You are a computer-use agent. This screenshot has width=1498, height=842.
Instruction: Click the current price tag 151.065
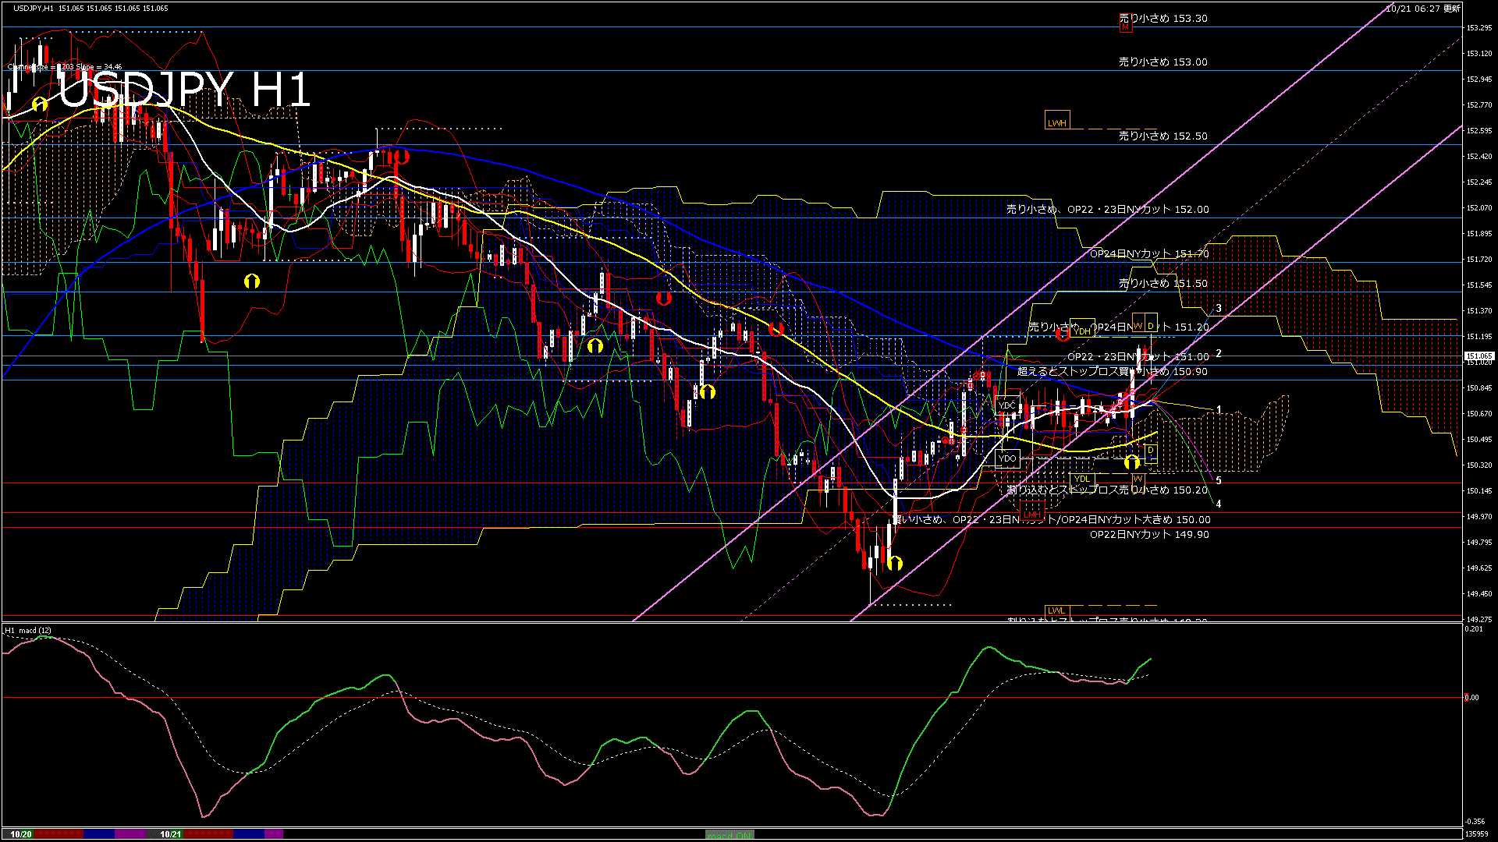click(x=1478, y=356)
